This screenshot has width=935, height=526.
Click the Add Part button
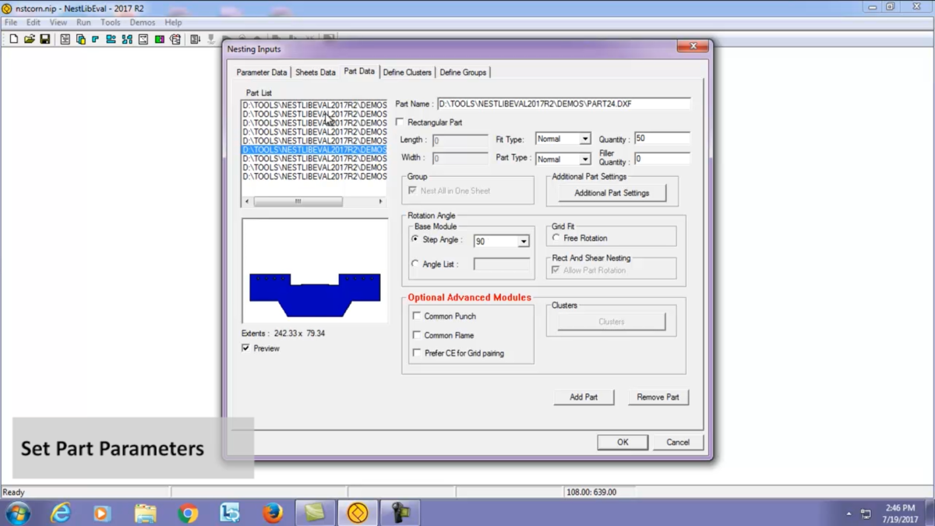pyautogui.click(x=584, y=397)
